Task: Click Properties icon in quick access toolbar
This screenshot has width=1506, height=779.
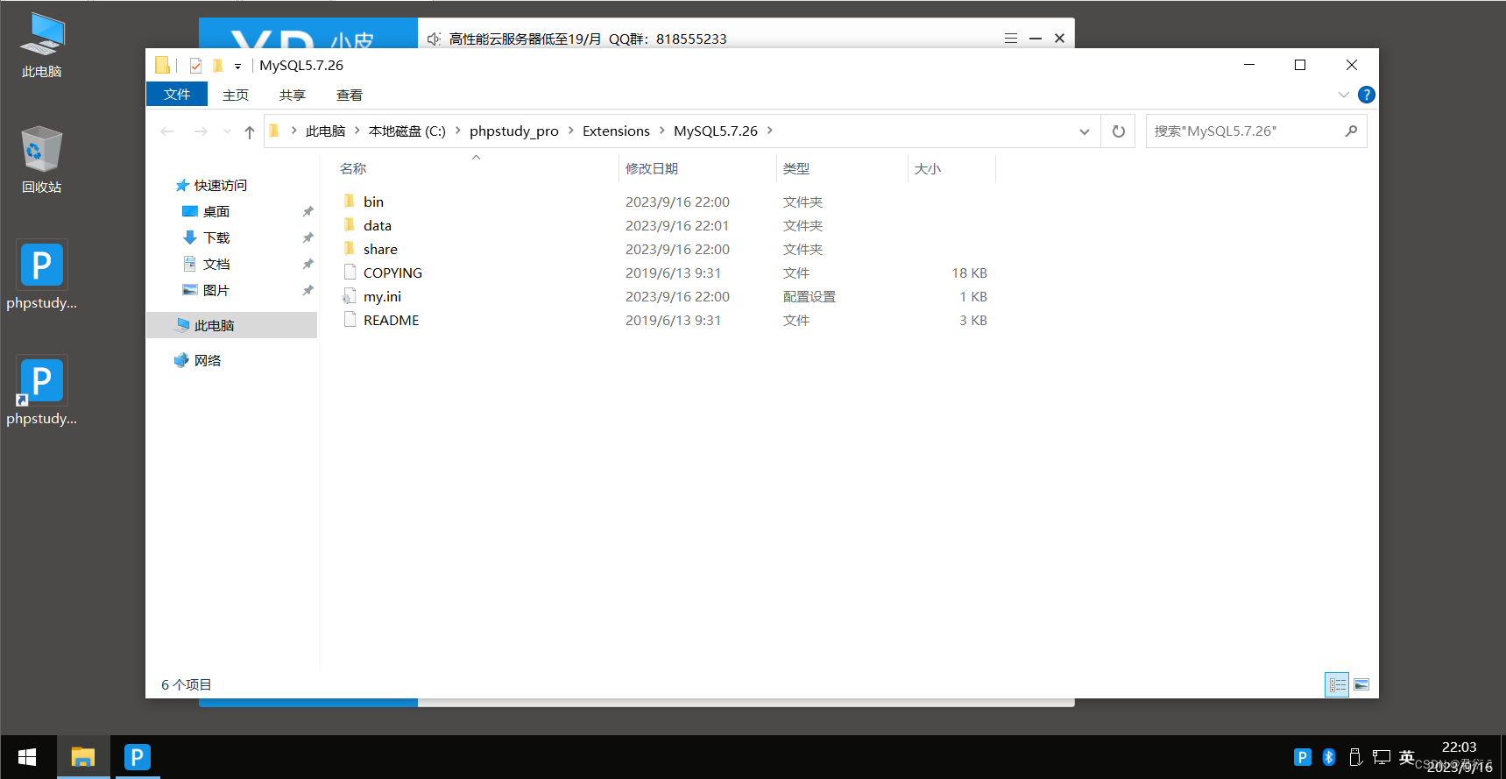Action: click(x=195, y=66)
